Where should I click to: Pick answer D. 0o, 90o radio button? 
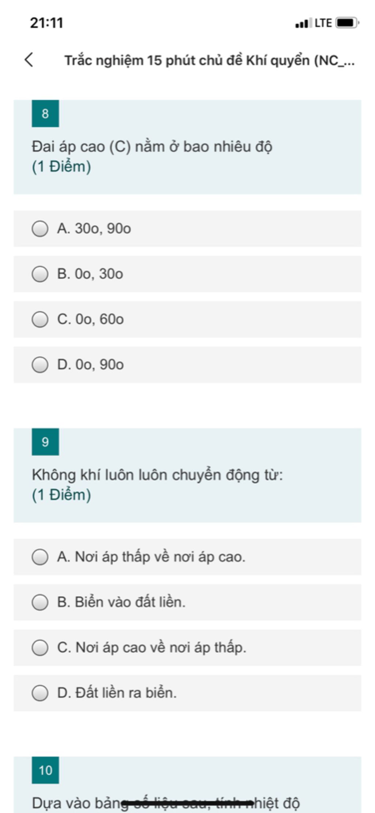(x=40, y=365)
